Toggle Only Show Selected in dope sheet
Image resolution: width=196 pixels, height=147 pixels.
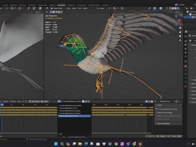tap(146, 101)
